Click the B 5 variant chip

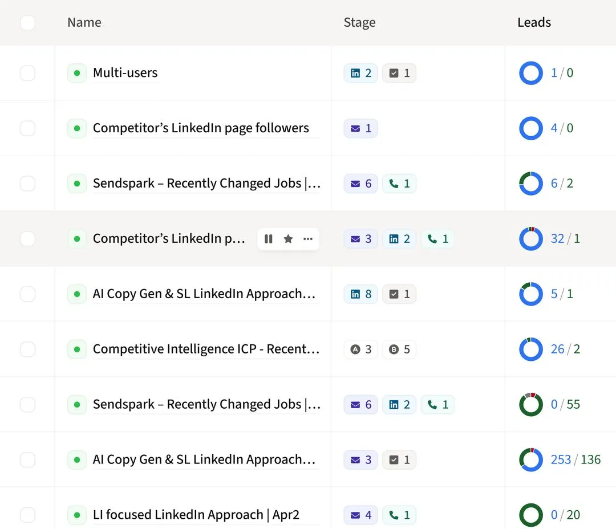[399, 349]
